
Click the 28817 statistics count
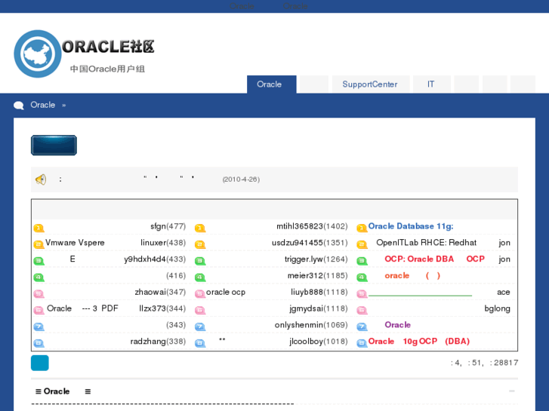pyautogui.click(x=506, y=363)
